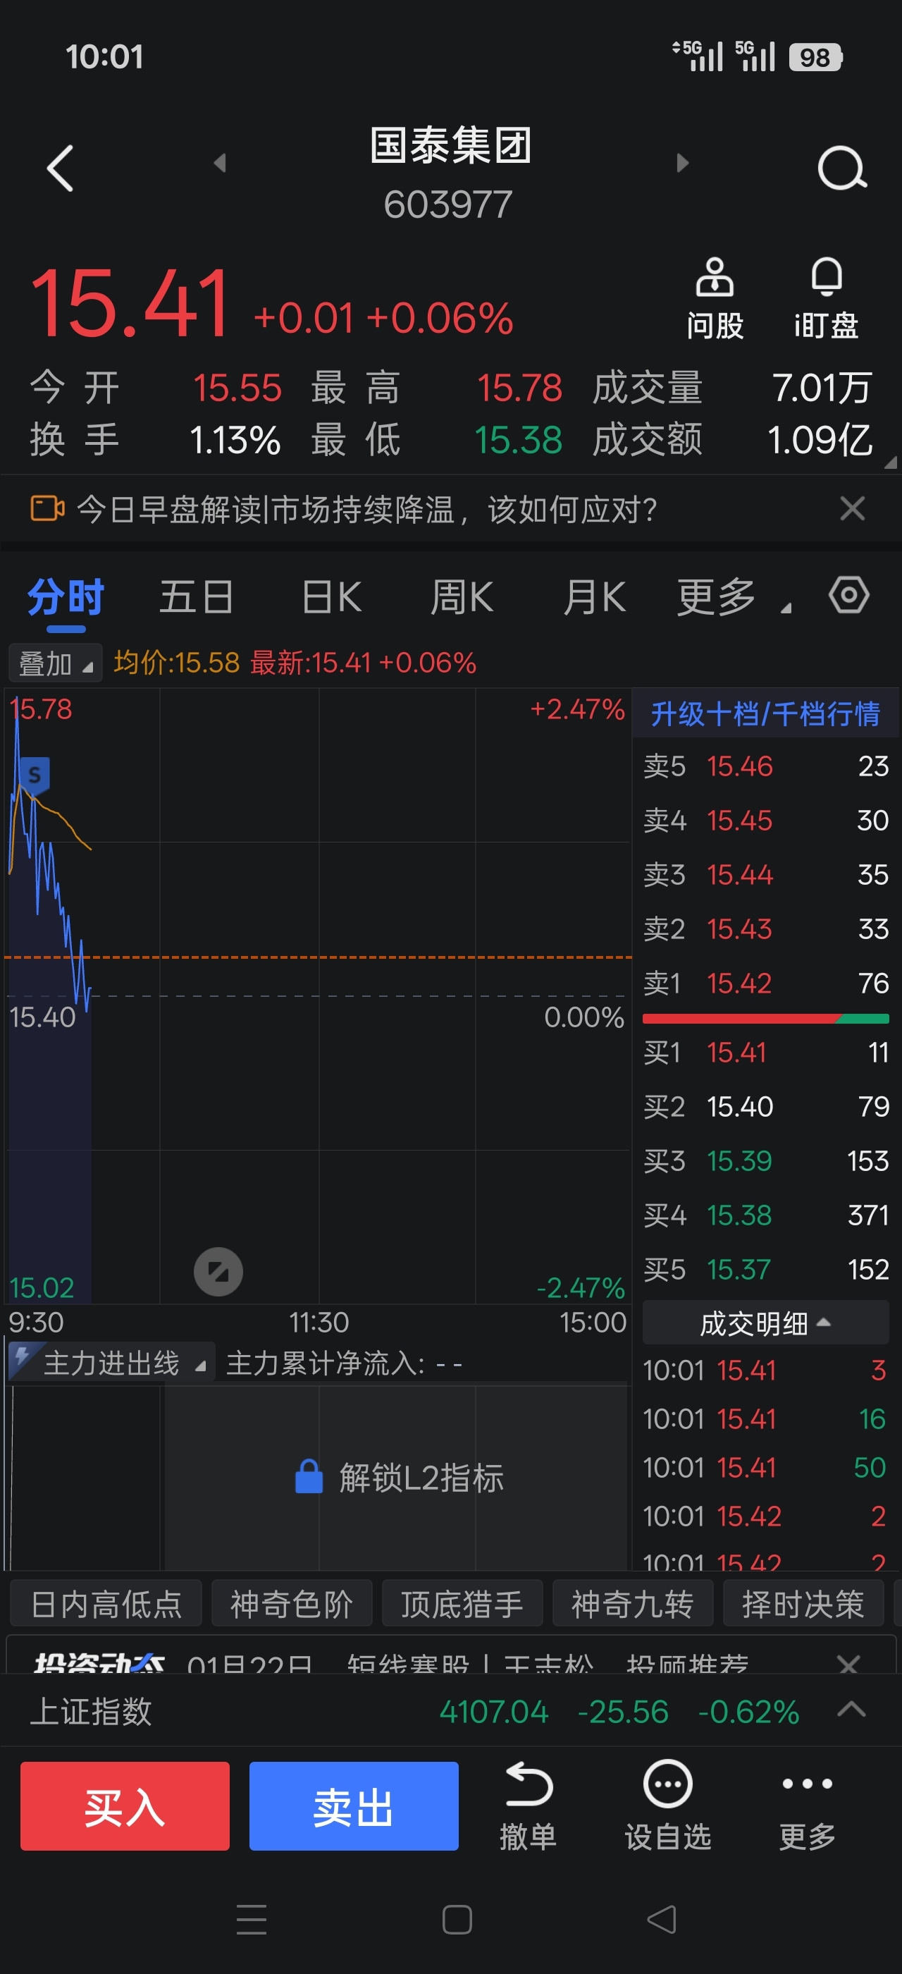Tap the back arrow icon
Screen dimensions: 902x1974
(x=61, y=168)
